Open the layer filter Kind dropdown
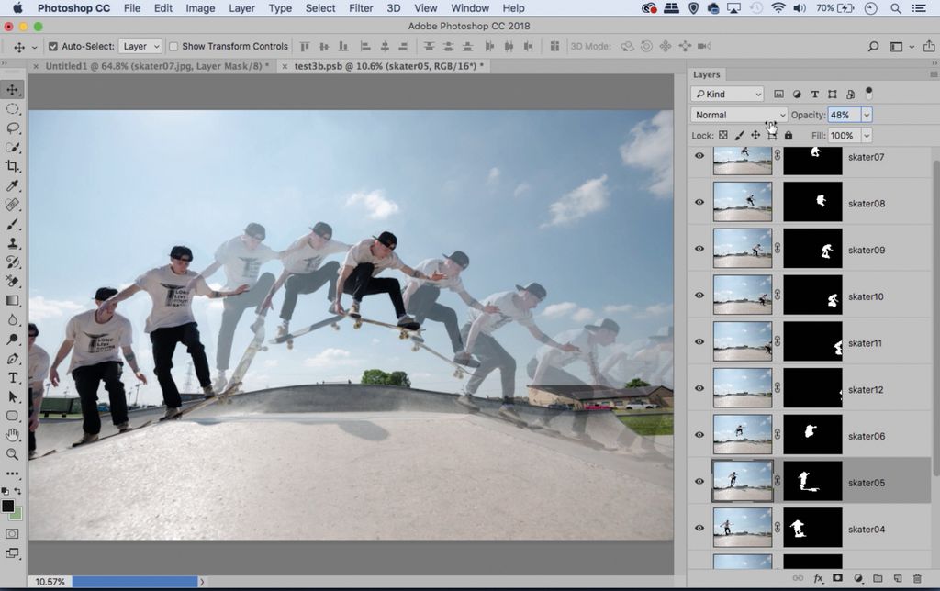 click(727, 94)
